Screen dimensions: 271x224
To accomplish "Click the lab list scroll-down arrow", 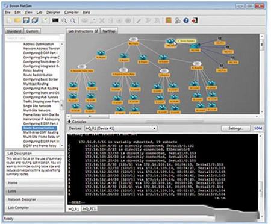I will coord(62,145).
